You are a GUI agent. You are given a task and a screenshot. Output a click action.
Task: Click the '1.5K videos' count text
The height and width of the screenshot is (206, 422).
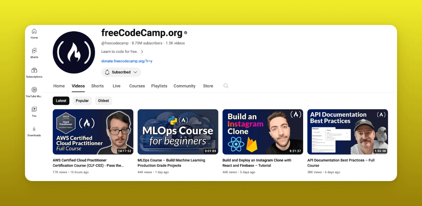(x=175, y=43)
